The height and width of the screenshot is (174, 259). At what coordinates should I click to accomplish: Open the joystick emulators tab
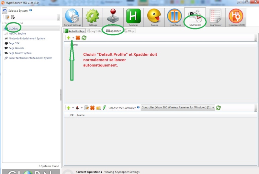click(113, 17)
